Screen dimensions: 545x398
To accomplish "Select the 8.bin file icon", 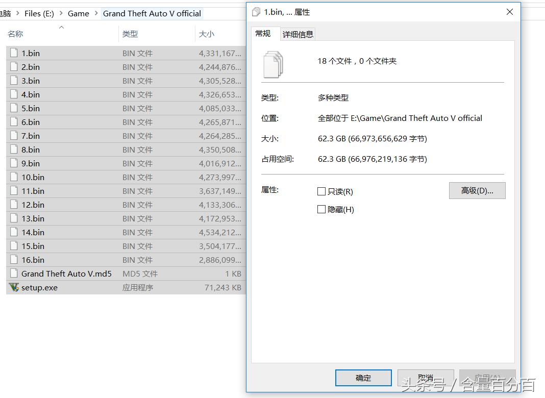I will (x=14, y=150).
